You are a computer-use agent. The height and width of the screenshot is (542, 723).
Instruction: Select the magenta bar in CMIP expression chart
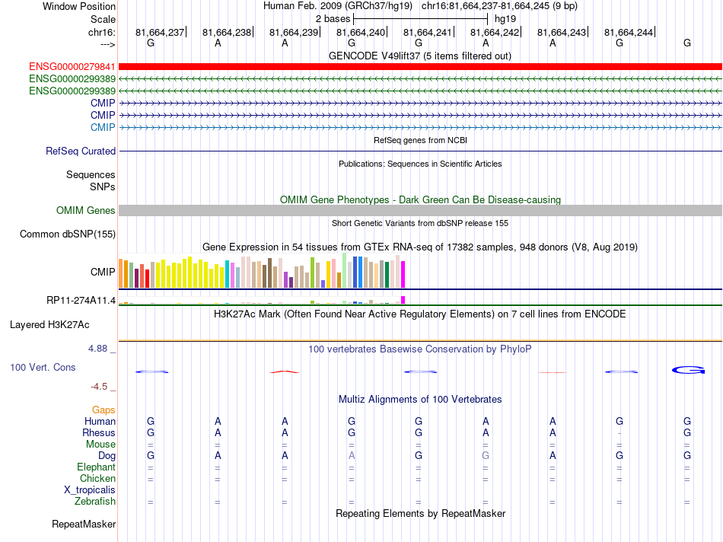[x=403, y=275]
